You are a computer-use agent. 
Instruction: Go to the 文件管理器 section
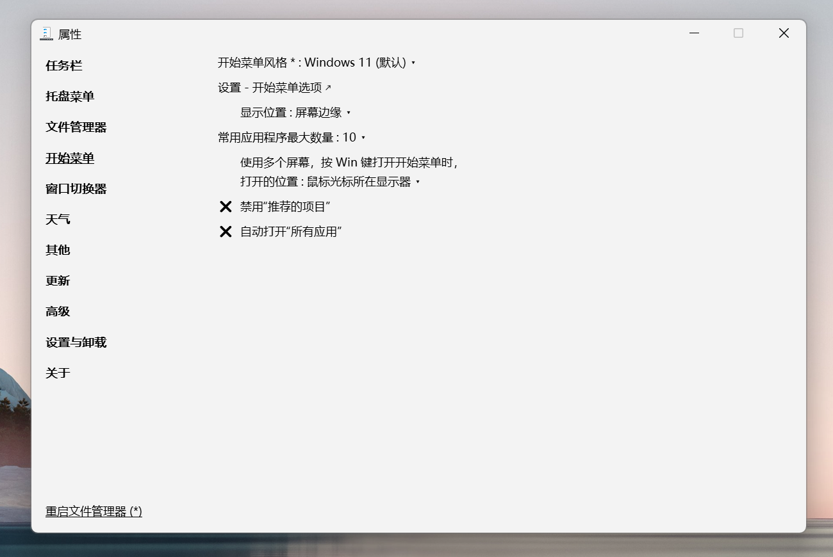coord(76,127)
